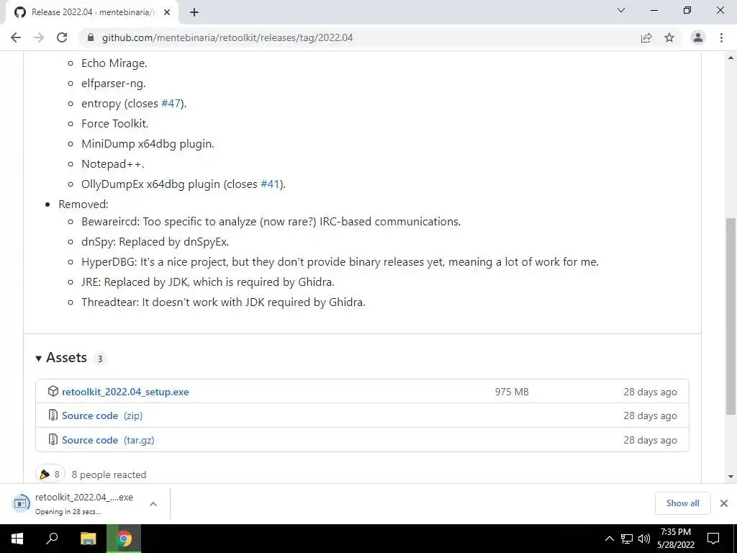Image resolution: width=737 pixels, height=553 pixels.
Task: Show all downloads
Action: tap(682, 503)
